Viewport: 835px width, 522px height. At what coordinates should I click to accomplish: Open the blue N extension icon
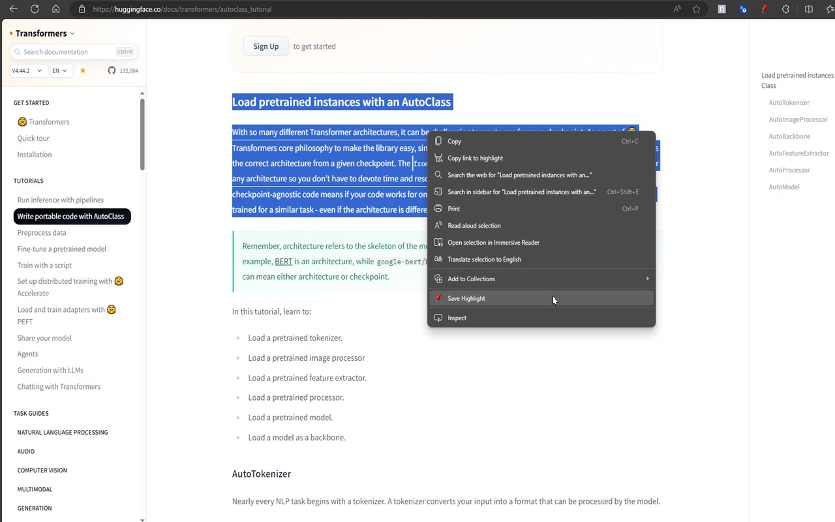(743, 9)
